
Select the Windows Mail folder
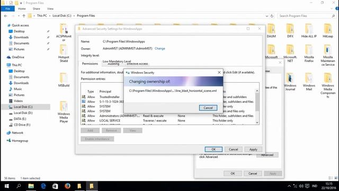pyautogui.click(x=309, y=82)
